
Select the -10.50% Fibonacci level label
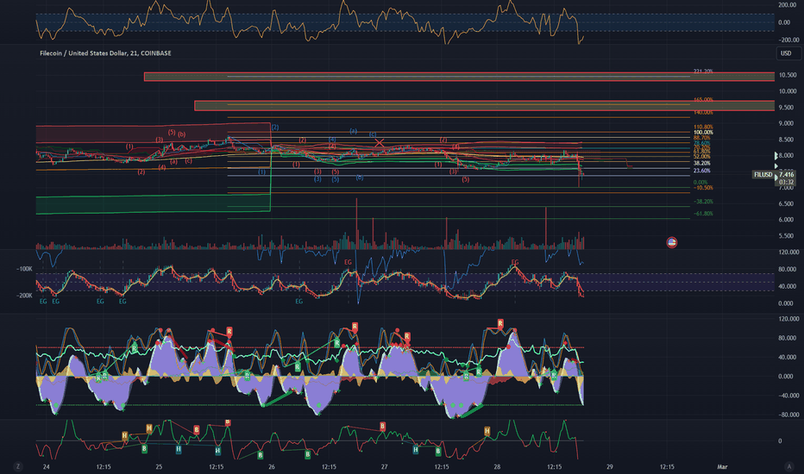pos(703,188)
